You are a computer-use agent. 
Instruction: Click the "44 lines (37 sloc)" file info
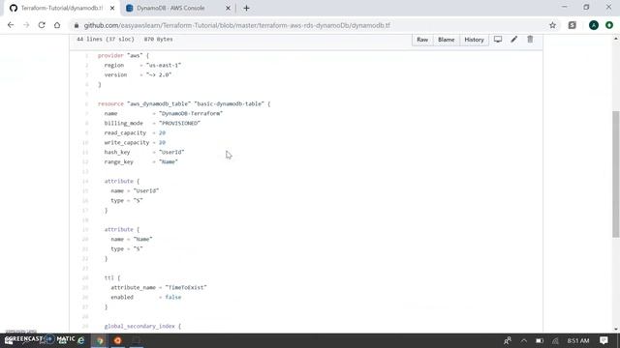tap(106, 39)
